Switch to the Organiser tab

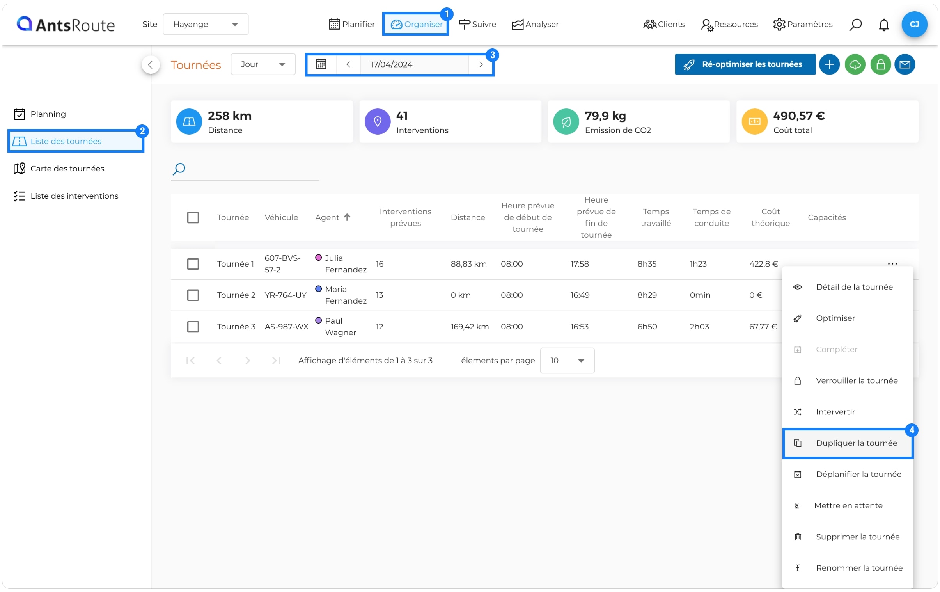pos(416,24)
